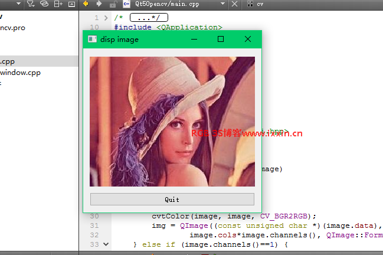This screenshot has height=255, width=383.
Task: Minimize the disp image window
Action: tap(194, 39)
